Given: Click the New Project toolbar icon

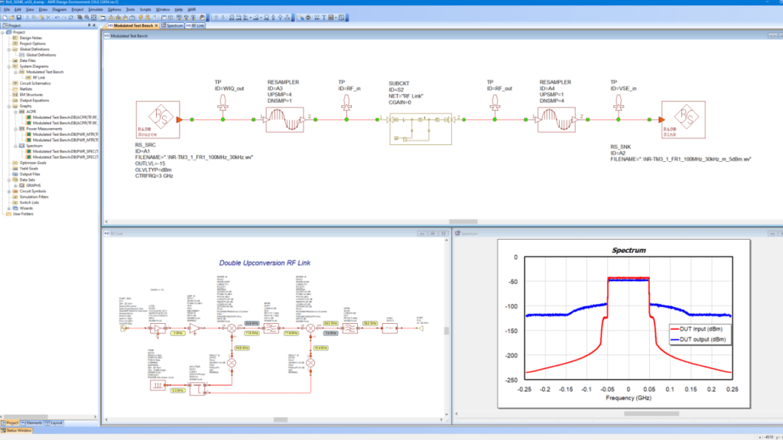Looking at the screenshot, I should 5,18.
